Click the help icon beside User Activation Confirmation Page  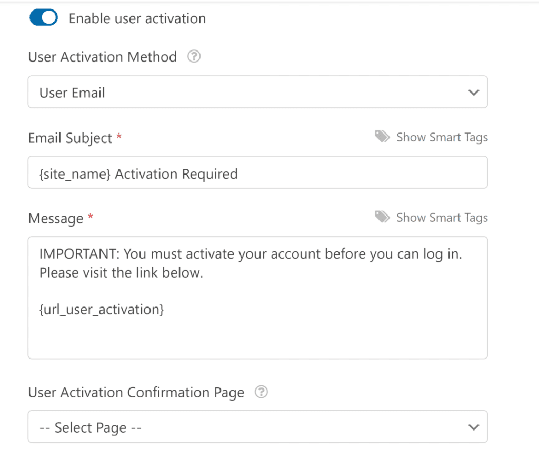coord(261,392)
